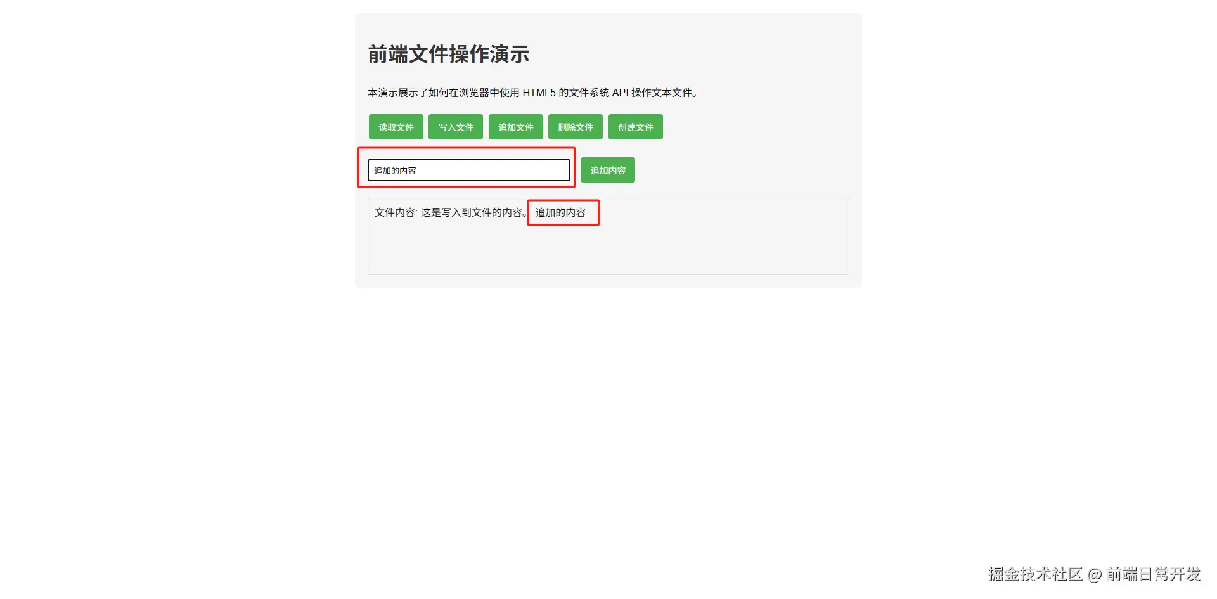Choose the green 追加文件 button
The height and width of the screenshot is (599, 1217).
point(516,127)
